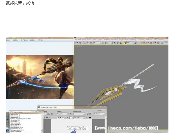
Task: Click the Redo arrow in 3ds Max toolbar
Action: click(x=80, y=43)
